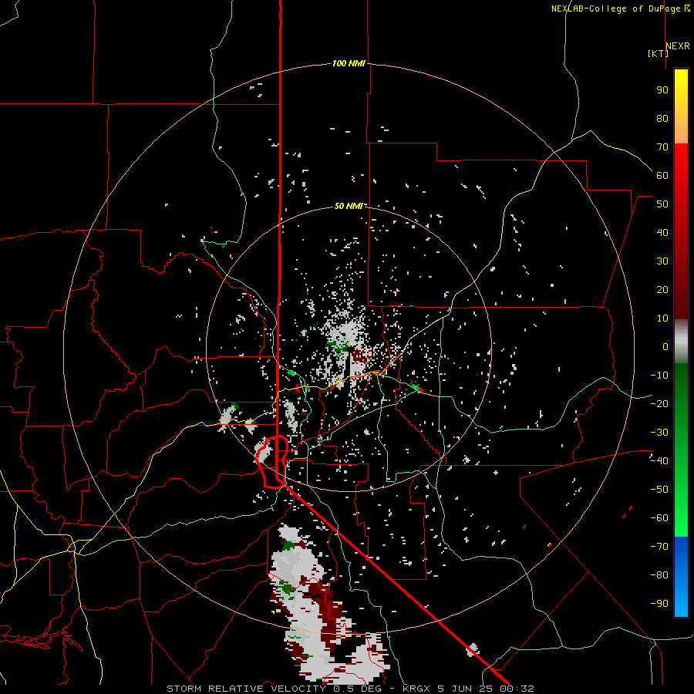
Task: Click the NEXLAB-College of DuPage header text
Action: click(x=621, y=8)
